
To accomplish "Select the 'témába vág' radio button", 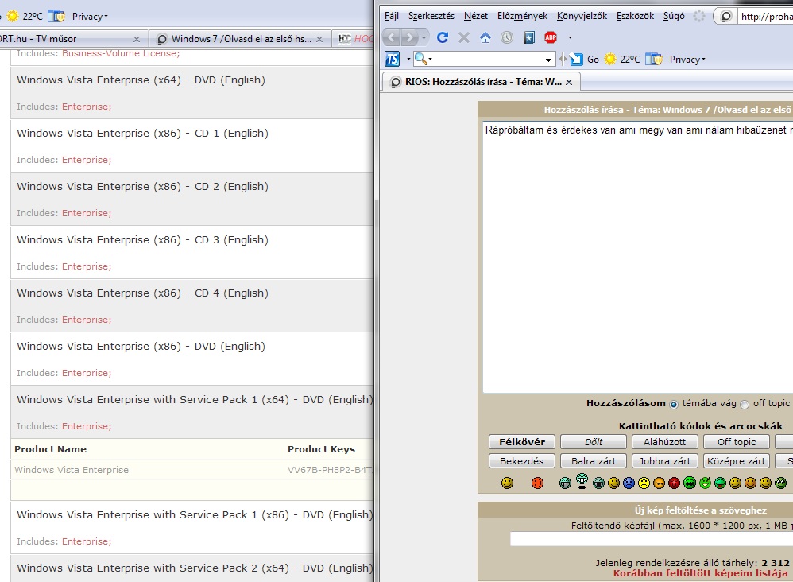I will (x=674, y=405).
